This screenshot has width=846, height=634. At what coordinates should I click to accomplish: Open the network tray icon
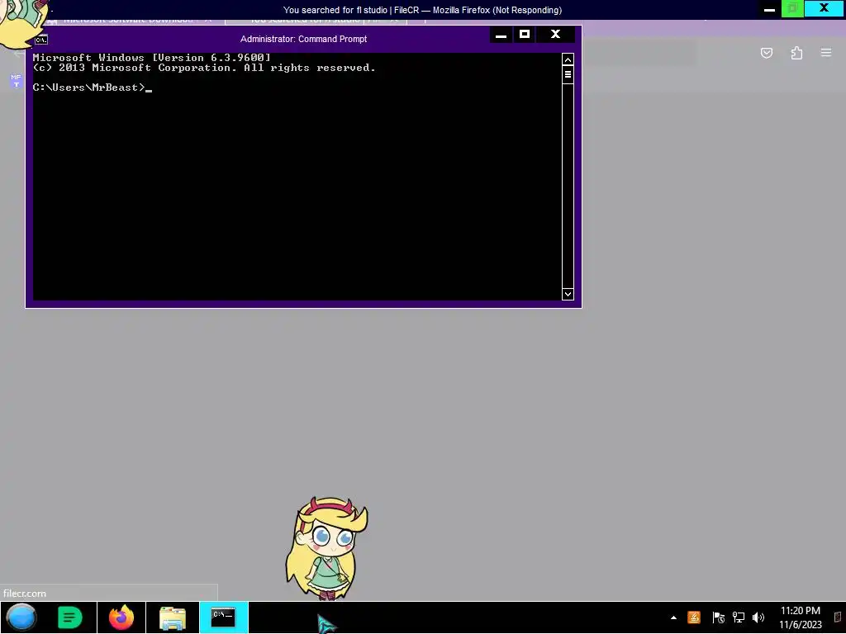pos(738,617)
